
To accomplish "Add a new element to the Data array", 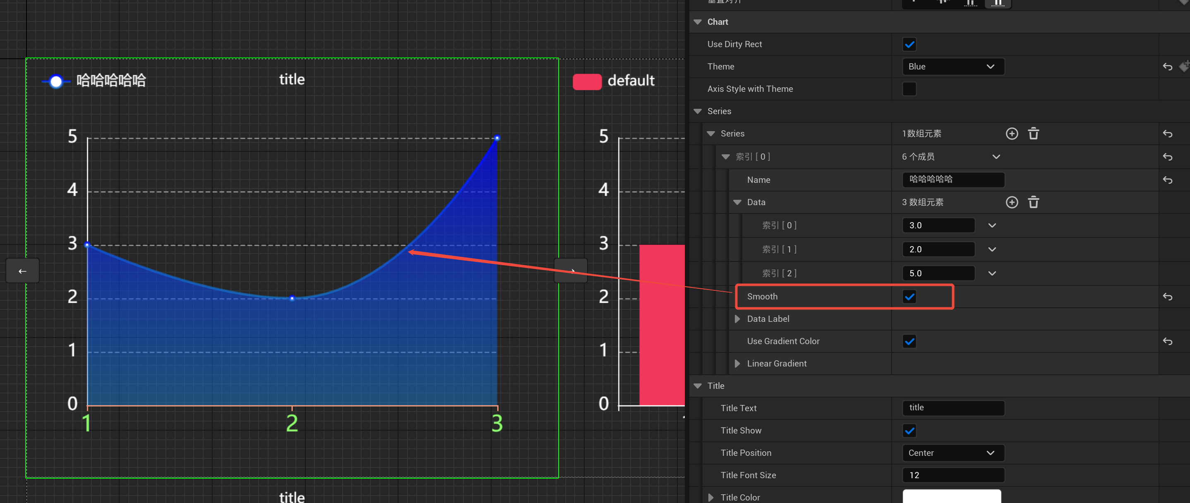I will pyautogui.click(x=1012, y=202).
